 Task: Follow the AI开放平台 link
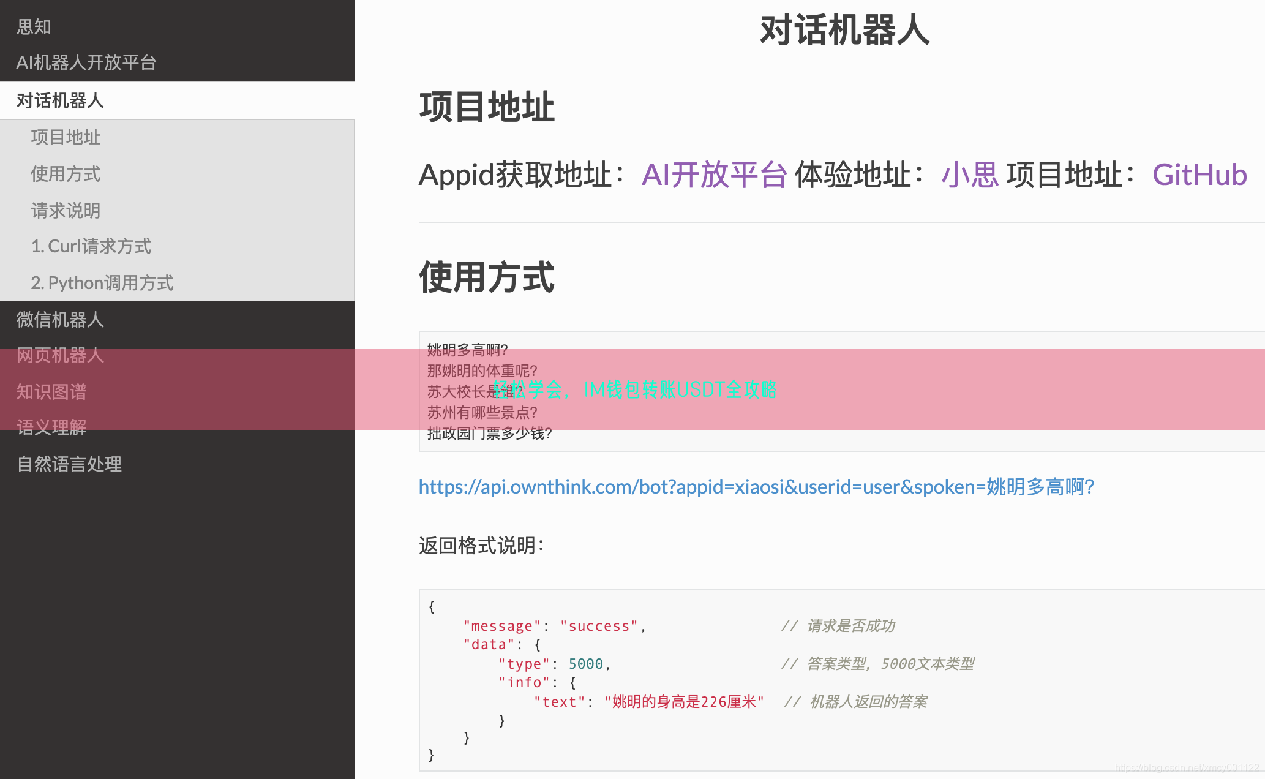[x=714, y=175]
